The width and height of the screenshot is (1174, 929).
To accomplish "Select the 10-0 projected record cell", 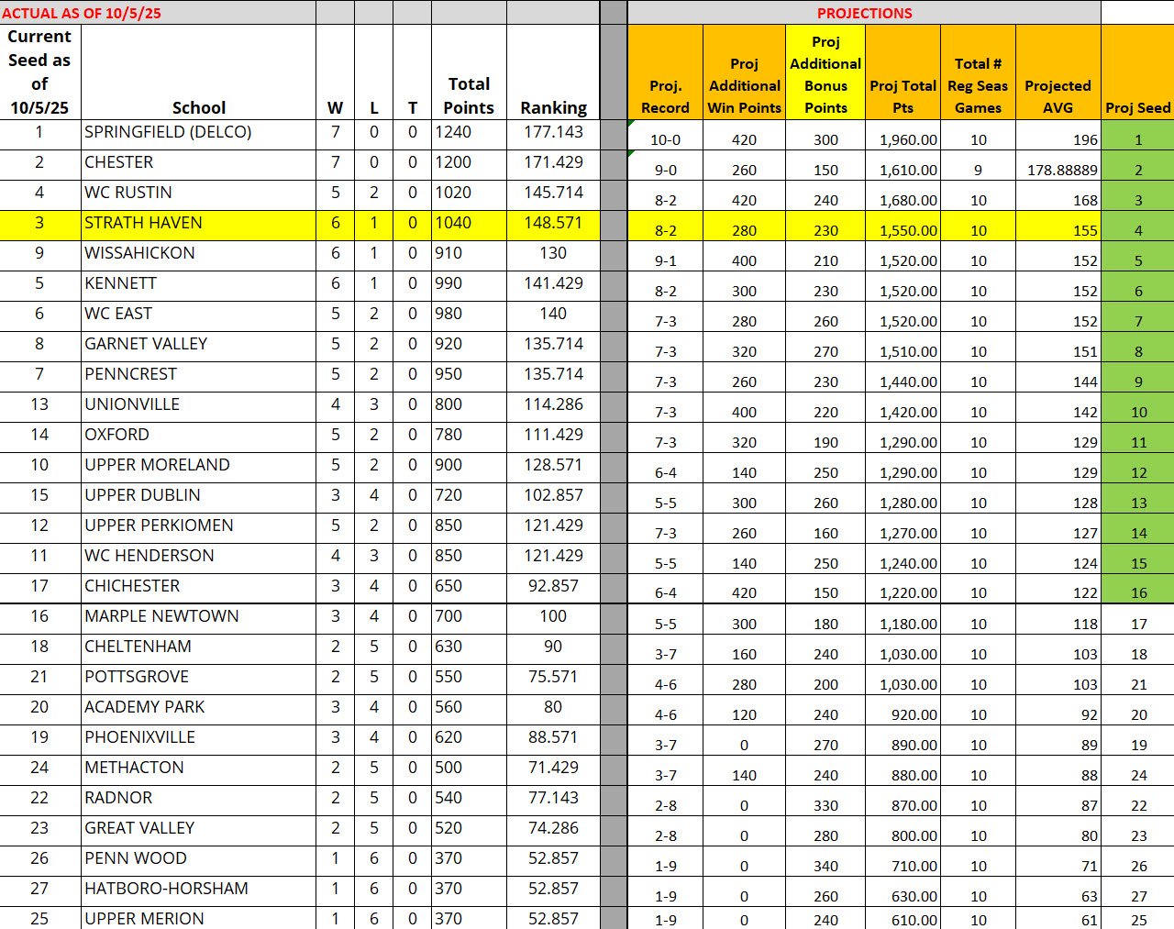I will (665, 139).
